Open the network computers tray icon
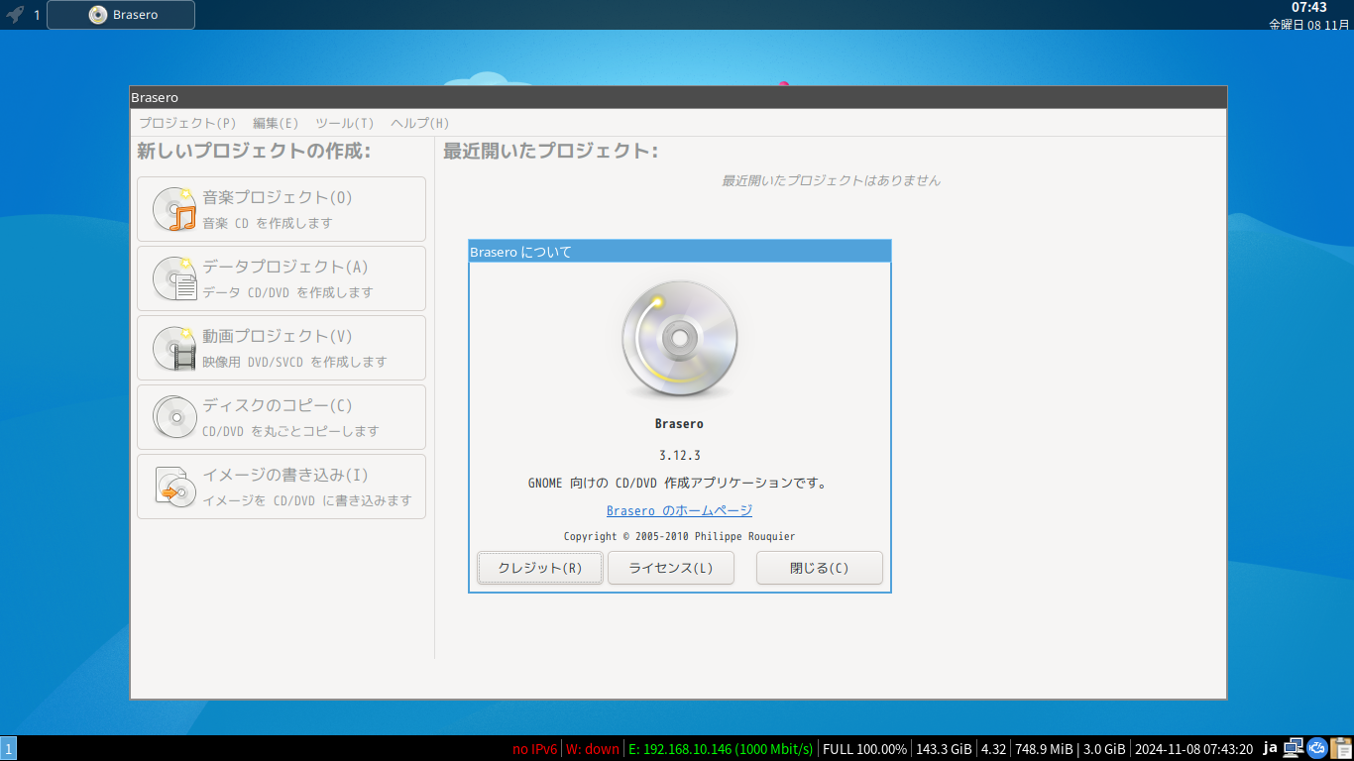This screenshot has width=1354, height=761. (x=1294, y=748)
